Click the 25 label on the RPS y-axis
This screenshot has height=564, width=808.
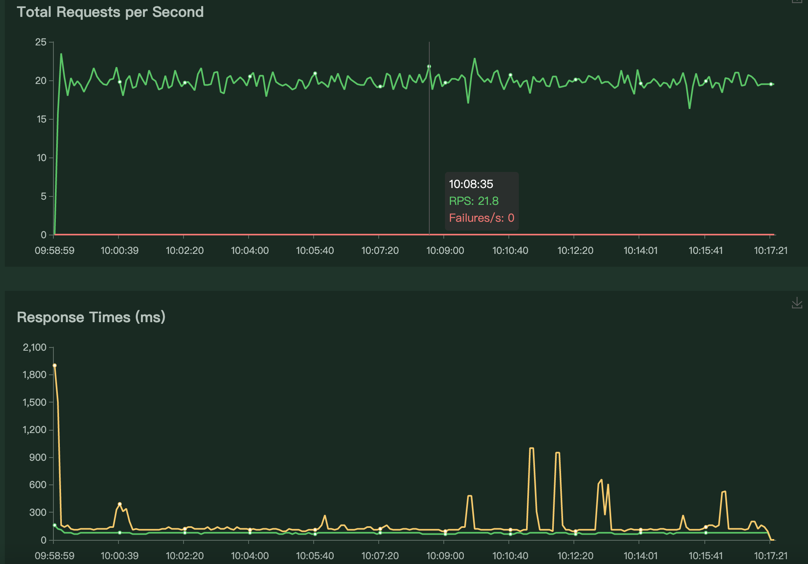(41, 42)
